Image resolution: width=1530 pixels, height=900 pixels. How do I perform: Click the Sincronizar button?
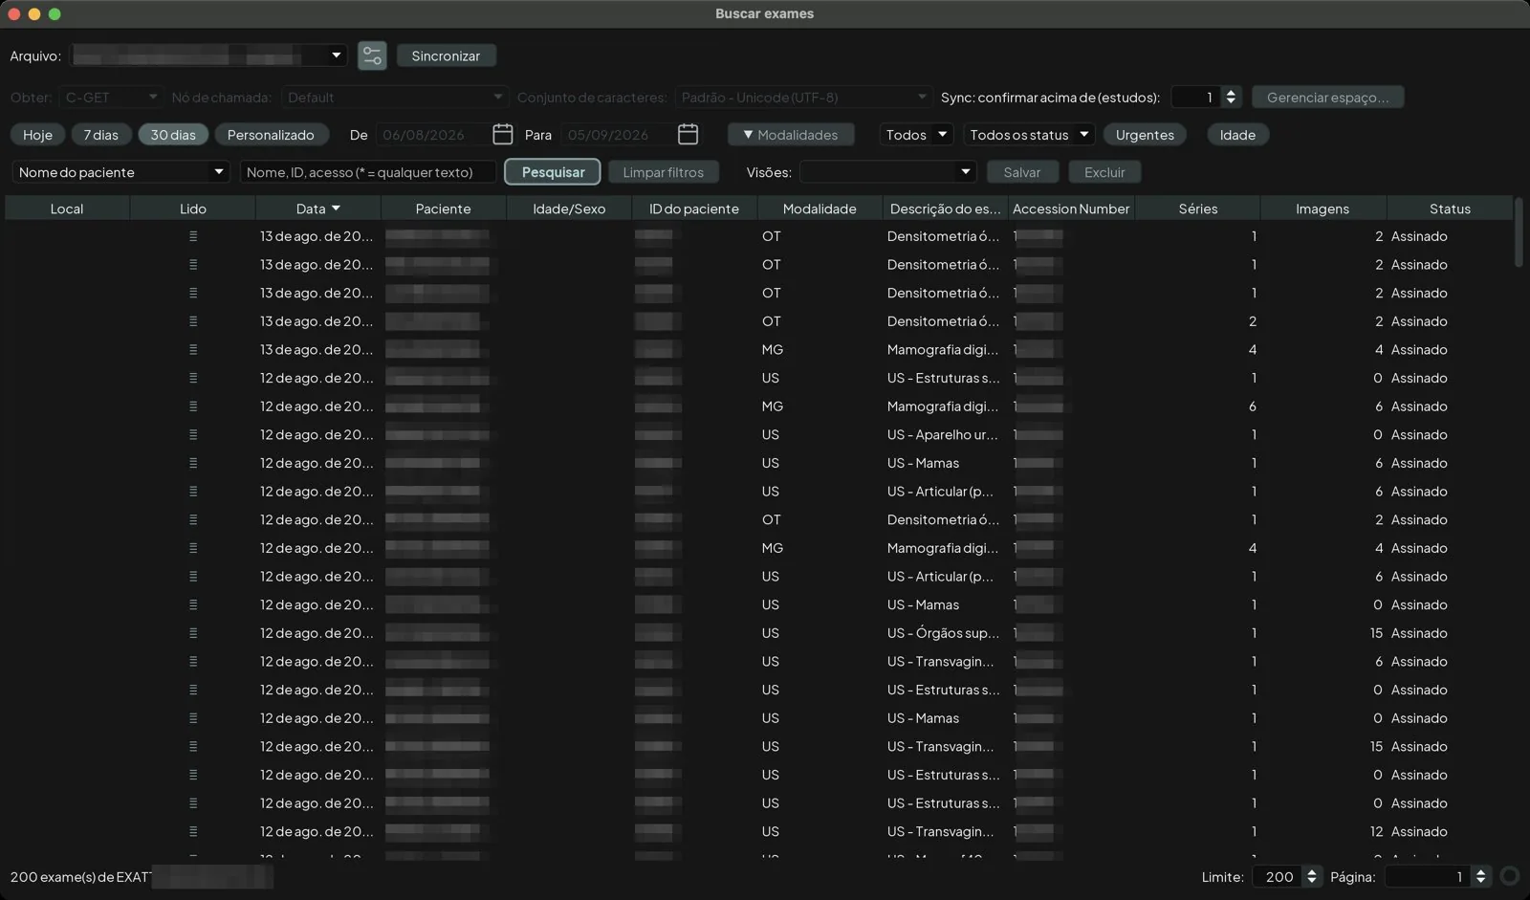[x=446, y=56]
